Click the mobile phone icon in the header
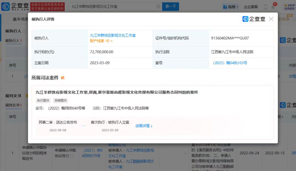296x171 pixels. coord(265,7)
